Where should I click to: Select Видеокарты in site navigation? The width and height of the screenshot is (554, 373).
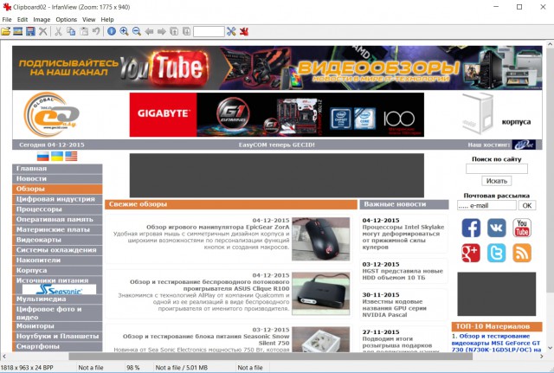57,240
